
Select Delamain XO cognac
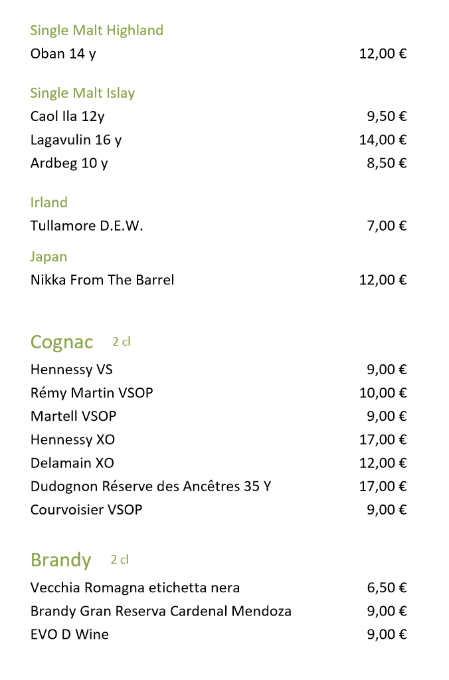point(72,463)
